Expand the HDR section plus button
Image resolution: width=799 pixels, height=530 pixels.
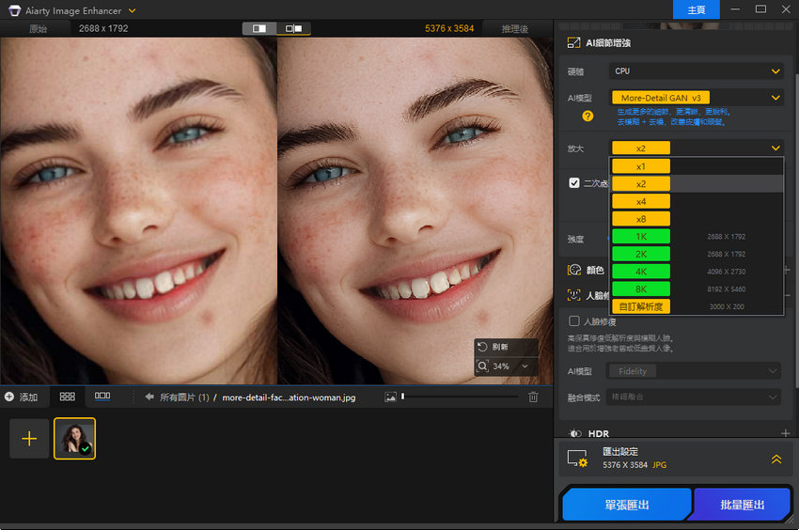pyautogui.click(x=785, y=433)
